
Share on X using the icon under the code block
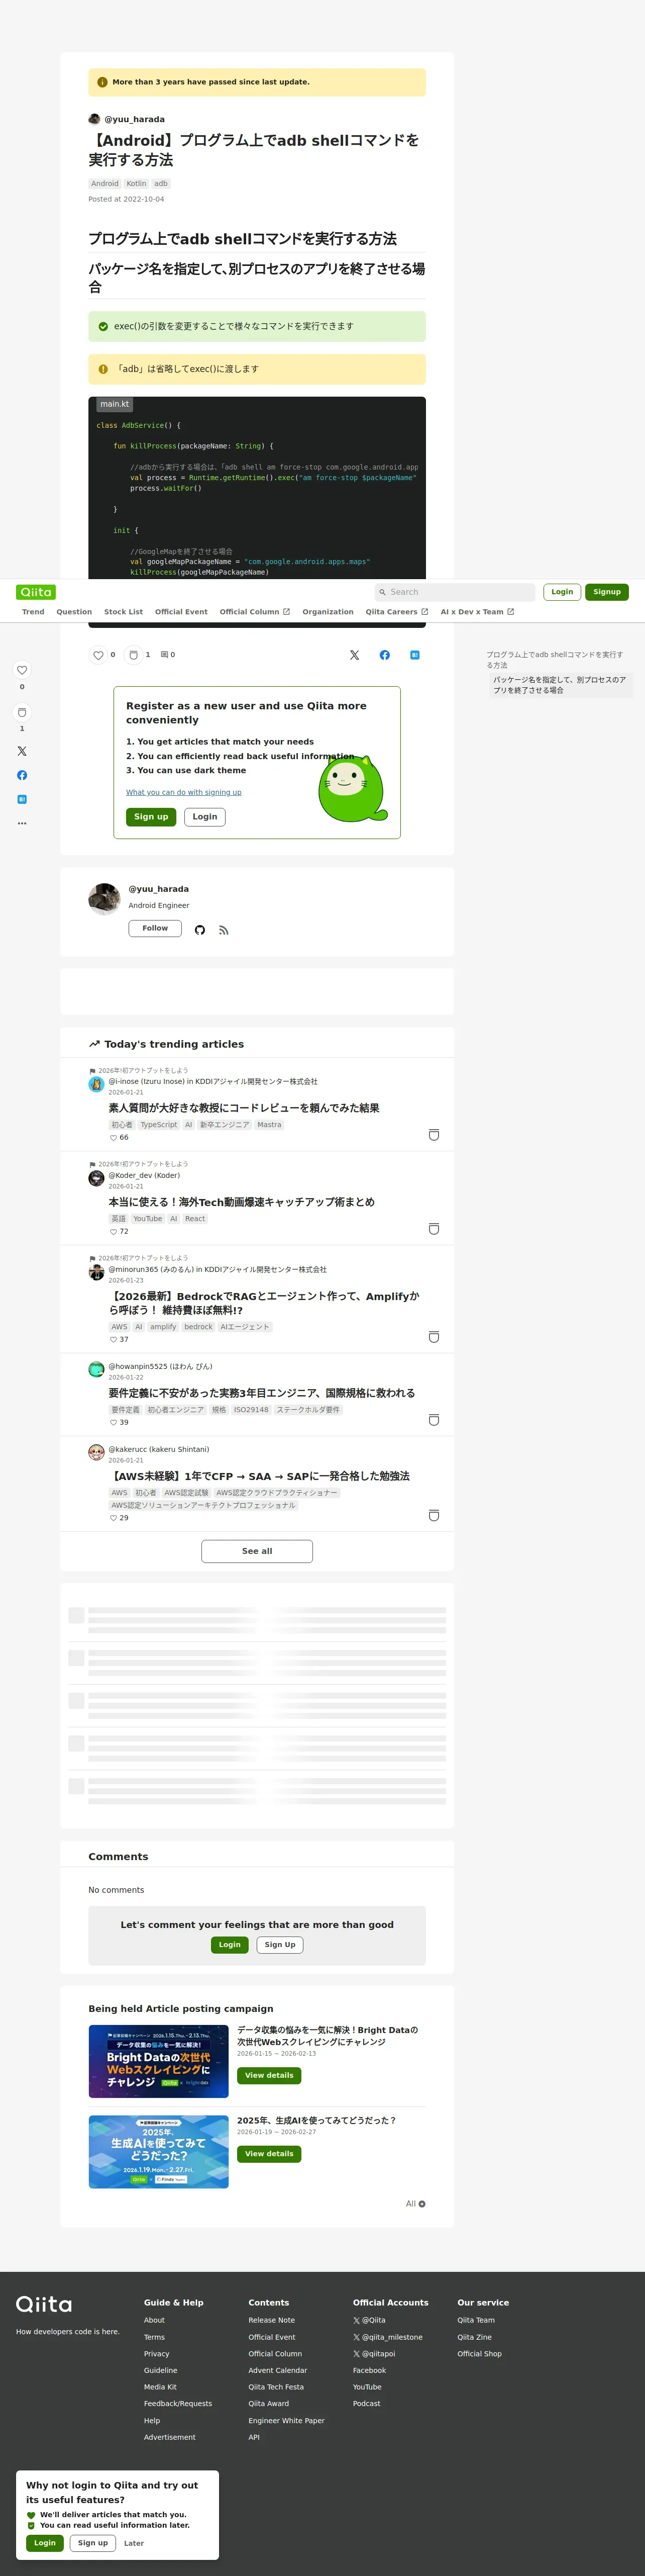click(x=355, y=655)
